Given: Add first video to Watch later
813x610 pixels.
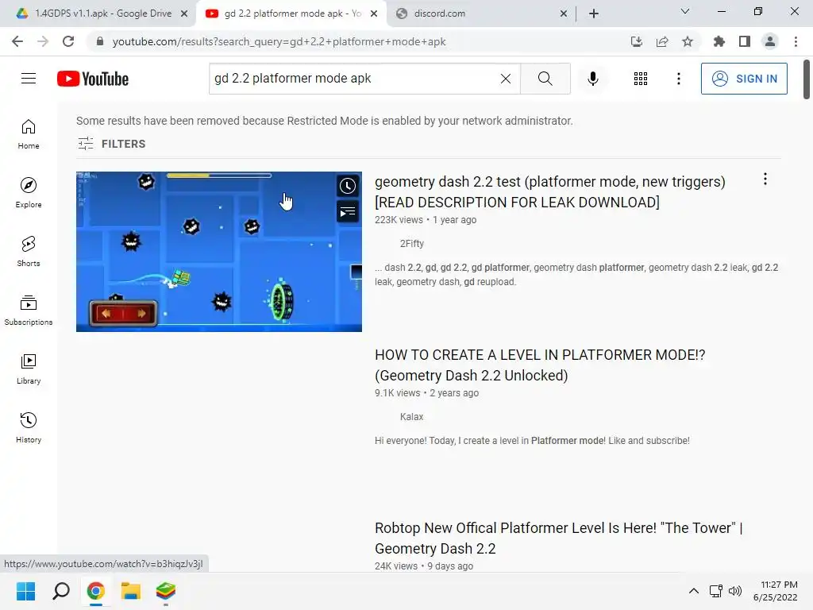Looking at the screenshot, I should pos(348,186).
